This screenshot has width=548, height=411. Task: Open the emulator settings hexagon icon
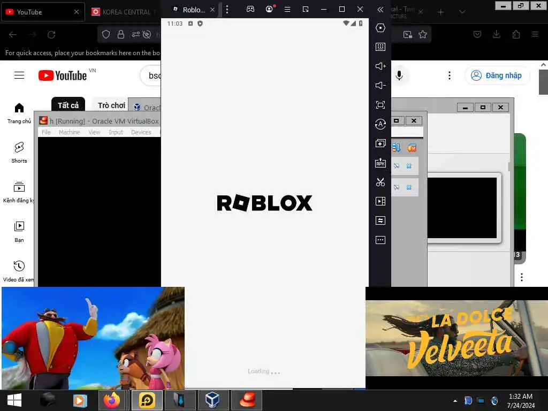(x=380, y=28)
